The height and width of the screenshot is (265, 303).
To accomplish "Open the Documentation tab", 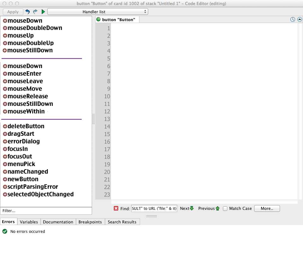I will click(58, 222).
